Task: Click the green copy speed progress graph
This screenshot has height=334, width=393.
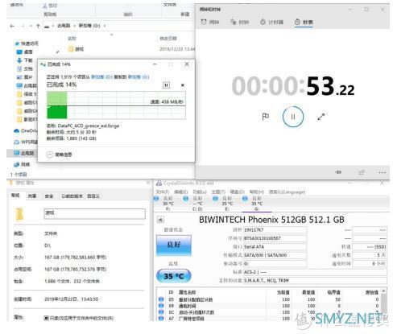Action: [x=116, y=105]
